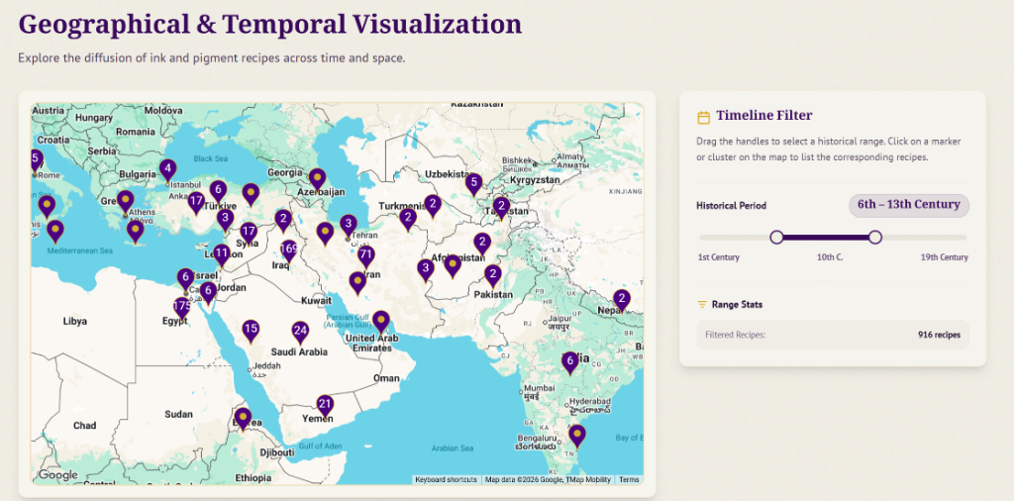Click the 916 recipes count
Screen dimensions: 1014x501
tap(939, 335)
